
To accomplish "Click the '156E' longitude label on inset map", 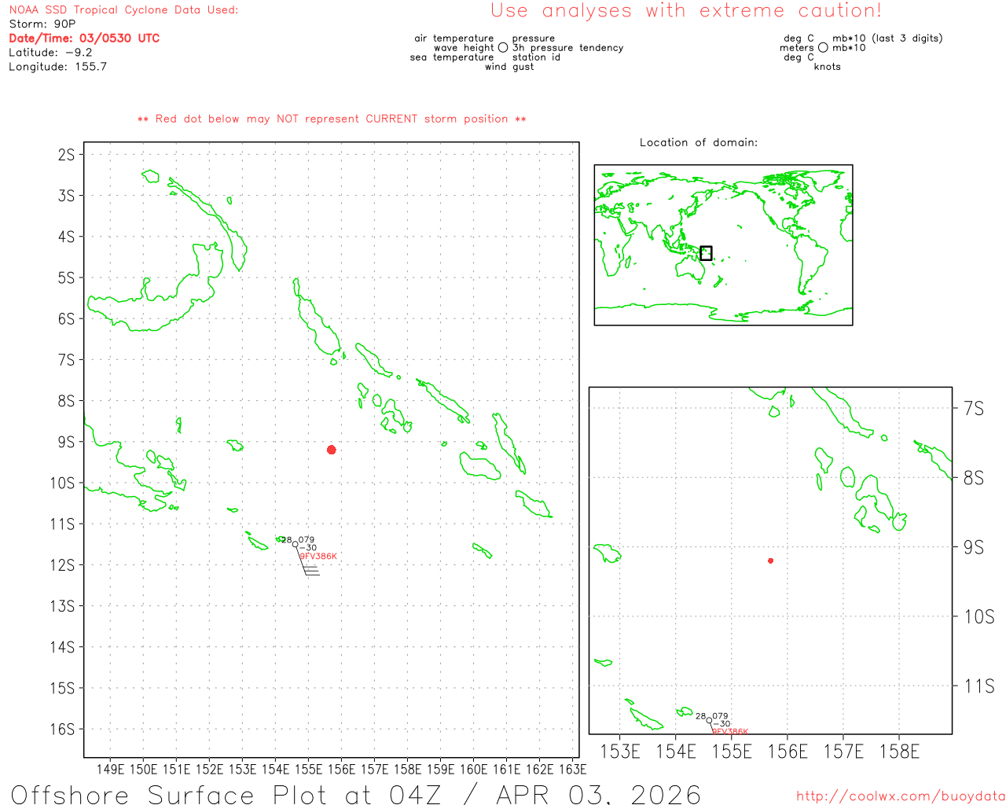I will coord(788,752).
